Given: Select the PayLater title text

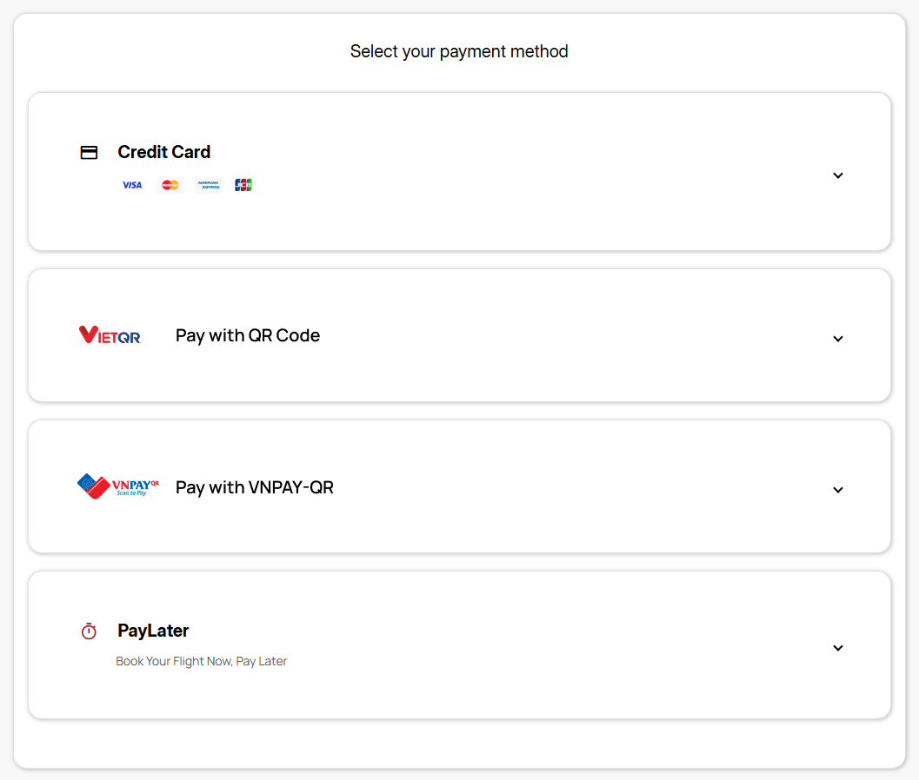Looking at the screenshot, I should (153, 631).
